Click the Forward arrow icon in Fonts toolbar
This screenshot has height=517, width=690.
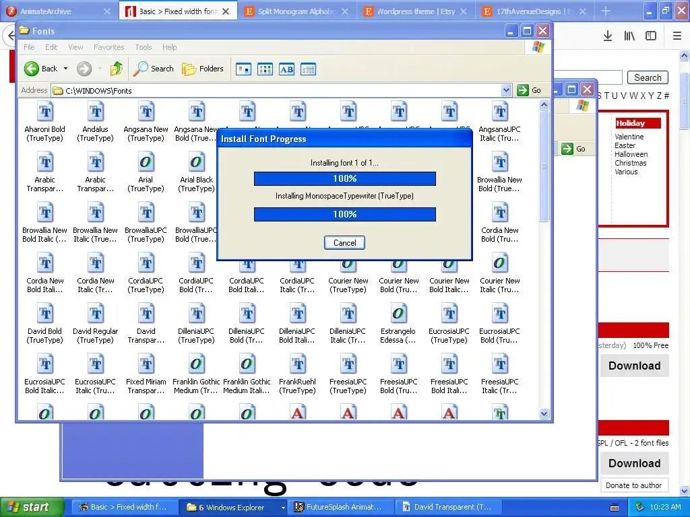tap(84, 69)
